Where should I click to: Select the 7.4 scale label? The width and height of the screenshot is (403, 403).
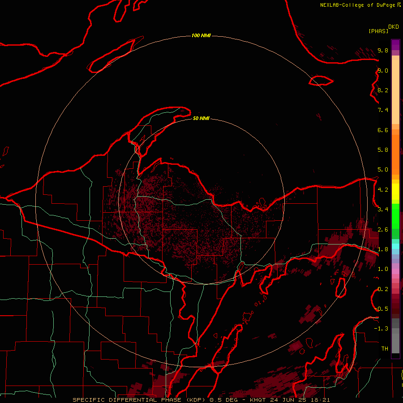pyautogui.click(x=383, y=110)
